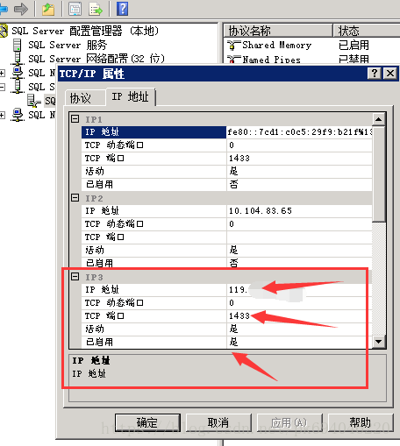Collapse the IP2 section
The height and width of the screenshot is (446, 400).
(x=75, y=198)
